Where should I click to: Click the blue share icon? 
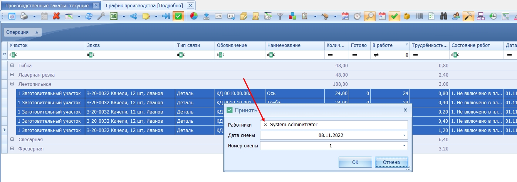(134, 17)
